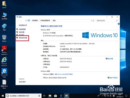The width and height of the screenshot is (130, 98).
Task: Click the Change product key link
Action: pyautogui.click(x=113, y=78)
